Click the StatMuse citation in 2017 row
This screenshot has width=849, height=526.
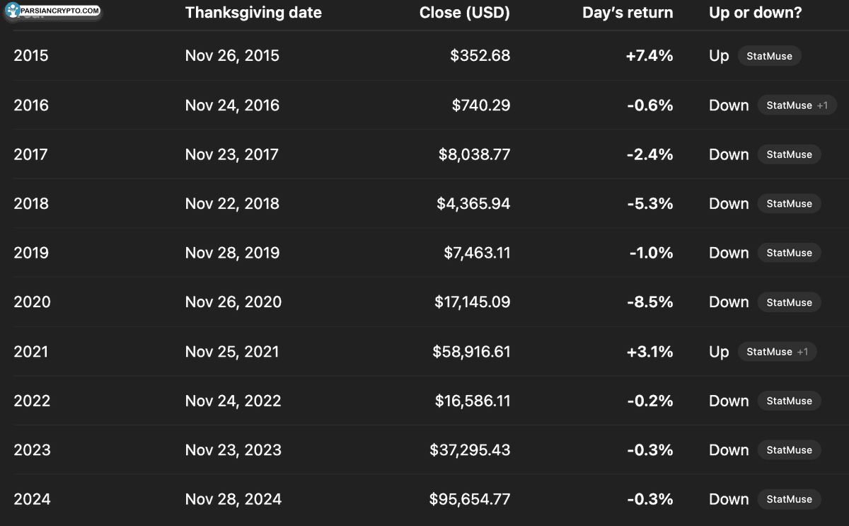(x=789, y=154)
